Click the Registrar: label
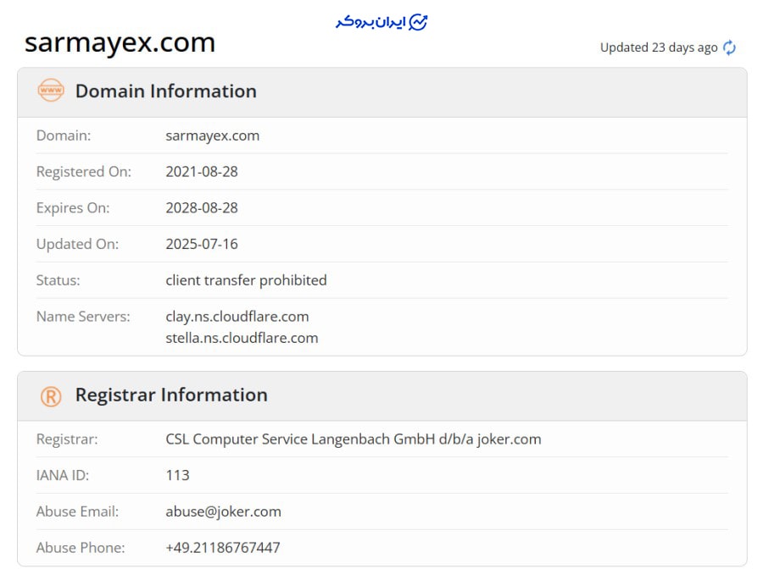Viewport: 763px width, 580px height. coord(67,439)
